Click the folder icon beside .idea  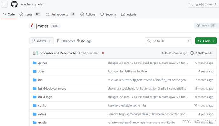(x=35, y=71)
